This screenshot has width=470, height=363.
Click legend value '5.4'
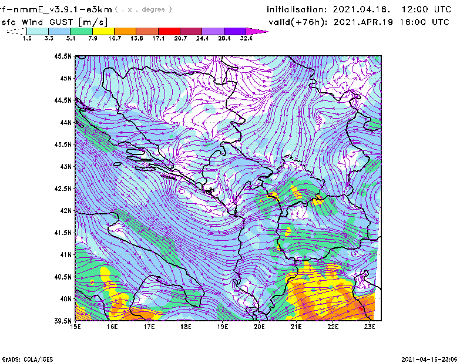70,38
